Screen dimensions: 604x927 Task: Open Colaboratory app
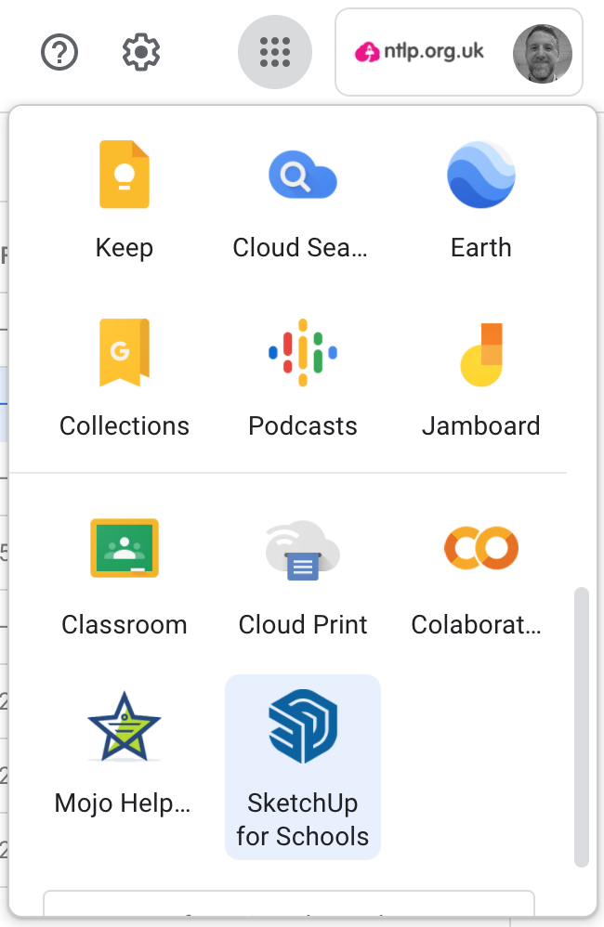pos(481,578)
